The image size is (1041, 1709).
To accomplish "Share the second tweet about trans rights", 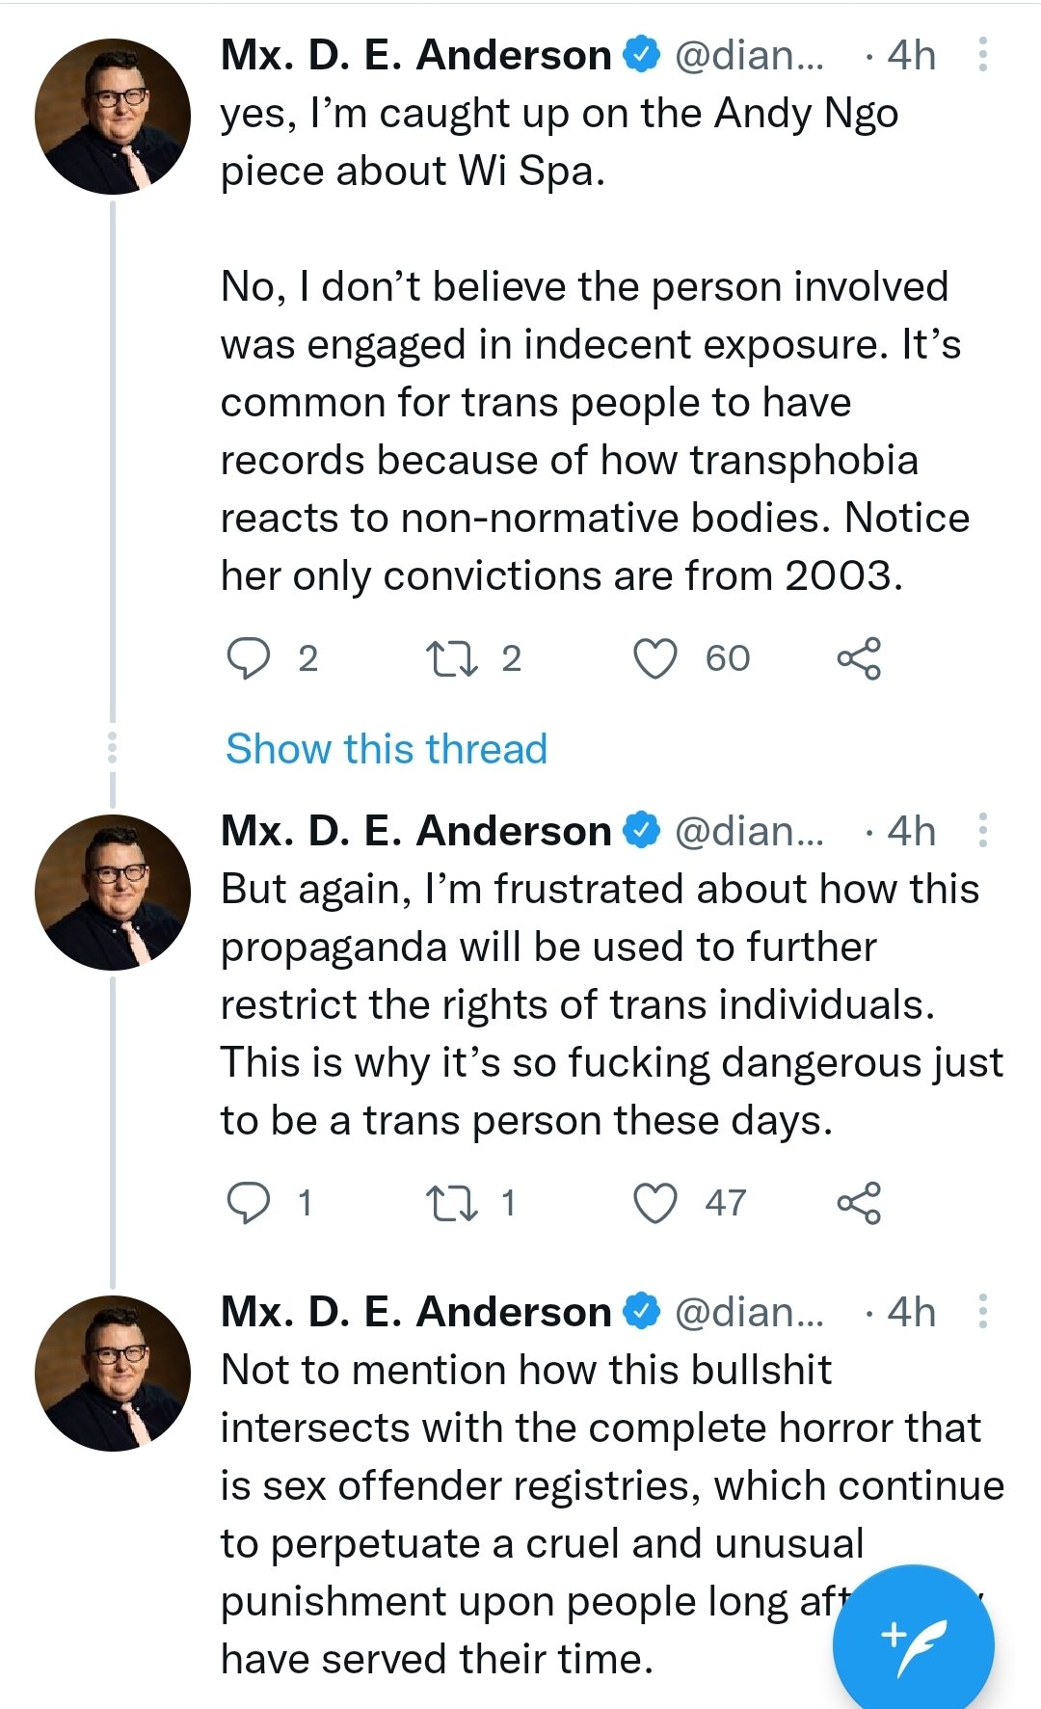I will click(859, 1202).
